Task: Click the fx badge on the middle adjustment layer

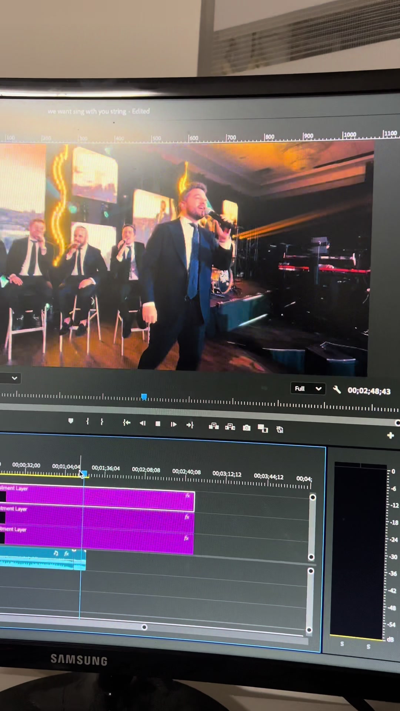Action: [187, 517]
